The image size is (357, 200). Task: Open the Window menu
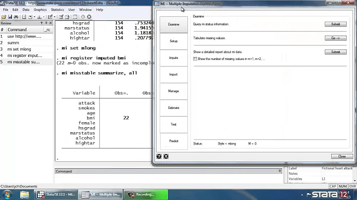click(x=85, y=10)
